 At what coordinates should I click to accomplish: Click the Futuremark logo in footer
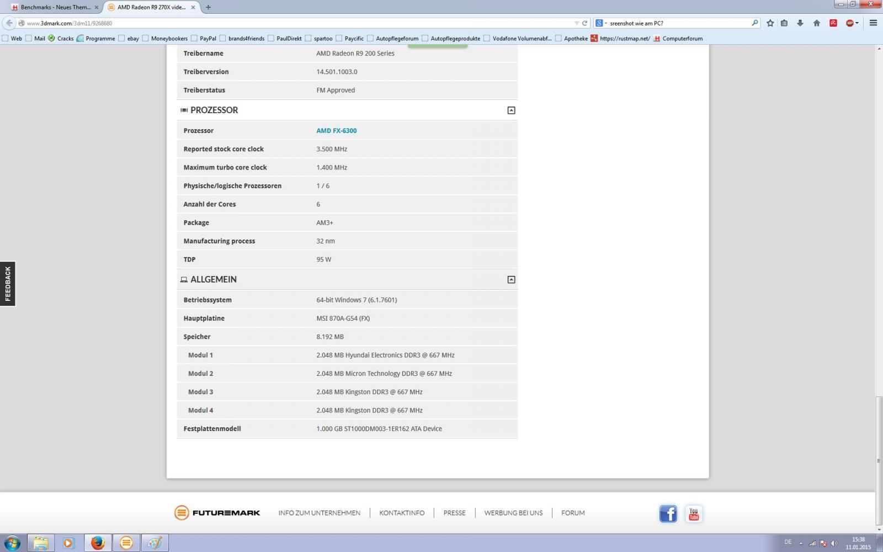coord(217,513)
